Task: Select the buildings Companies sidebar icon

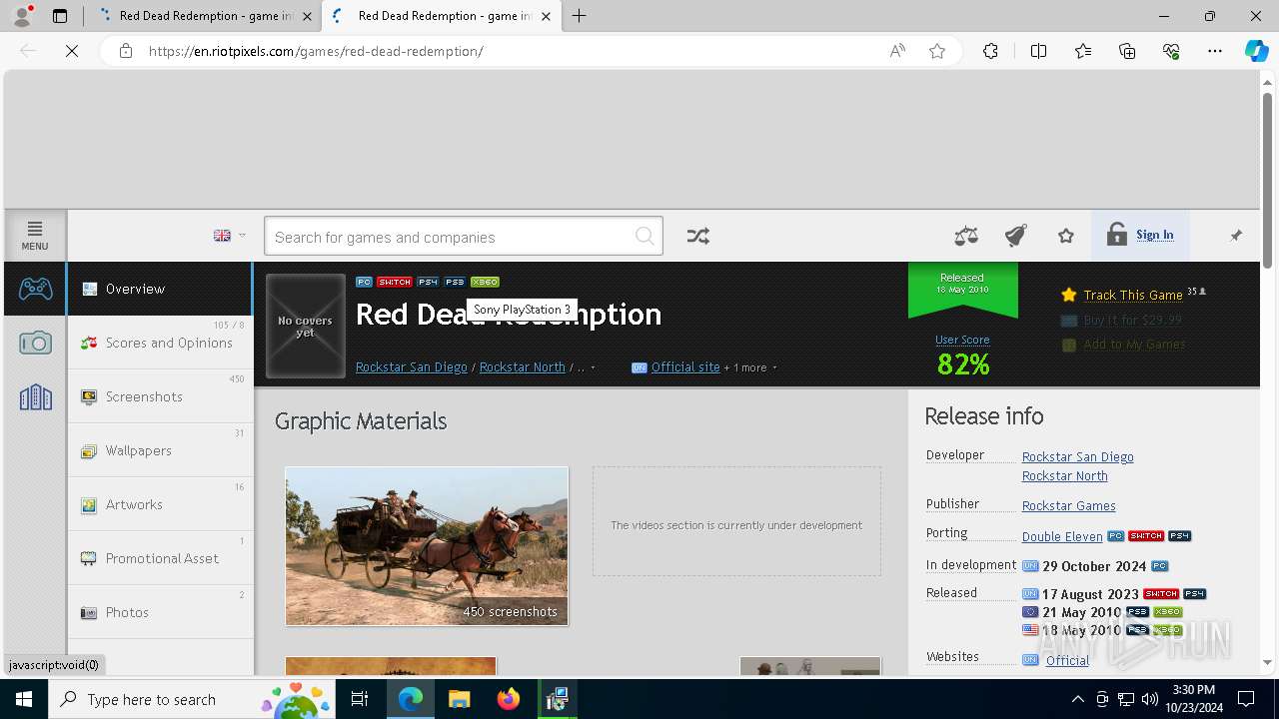Action: pyautogui.click(x=35, y=396)
